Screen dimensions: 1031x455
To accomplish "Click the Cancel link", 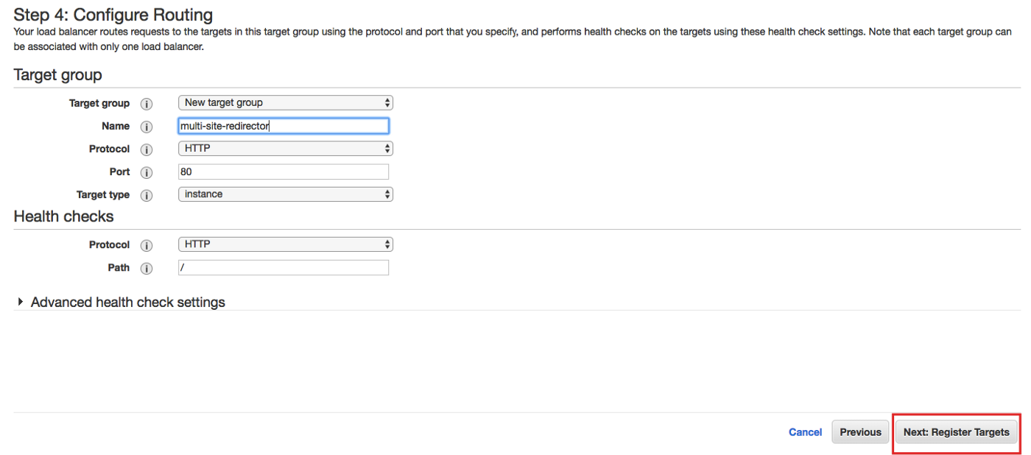I will [x=805, y=432].
